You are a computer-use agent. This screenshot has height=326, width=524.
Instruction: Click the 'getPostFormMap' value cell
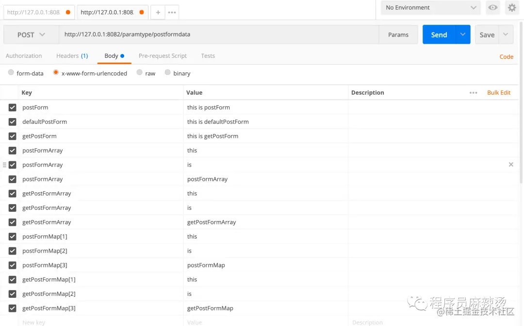pyautogui.click(x=266, y=308)
